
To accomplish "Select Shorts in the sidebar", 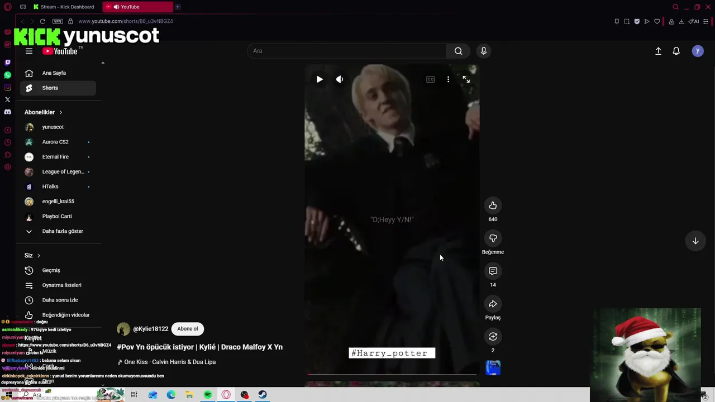I will coord(58,88).
